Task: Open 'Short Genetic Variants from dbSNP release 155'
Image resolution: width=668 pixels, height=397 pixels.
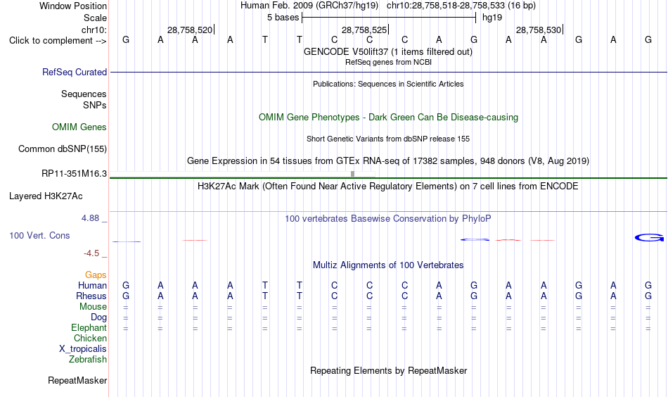Action: [388, 139]
